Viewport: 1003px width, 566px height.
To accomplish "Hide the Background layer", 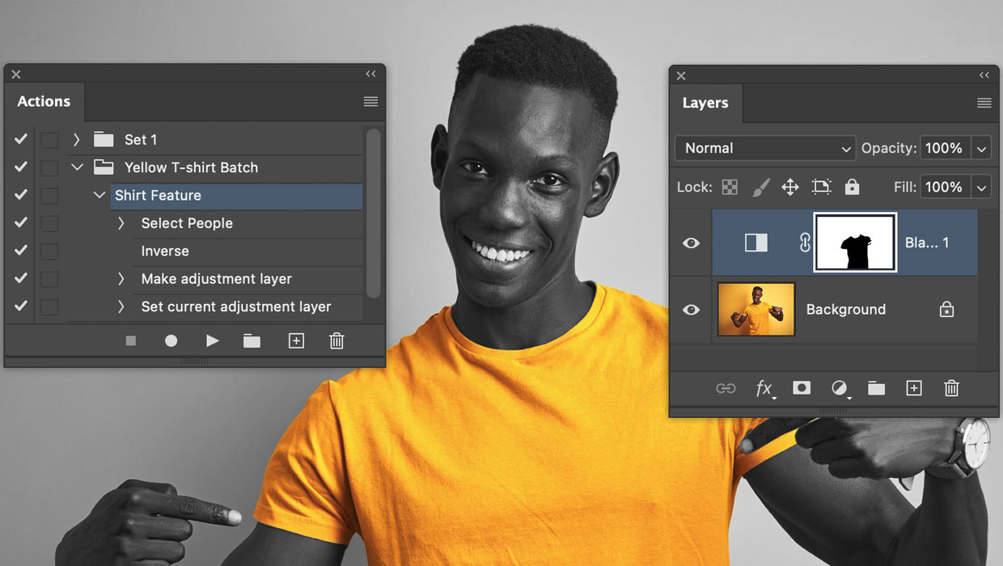I will click(691, 310).
